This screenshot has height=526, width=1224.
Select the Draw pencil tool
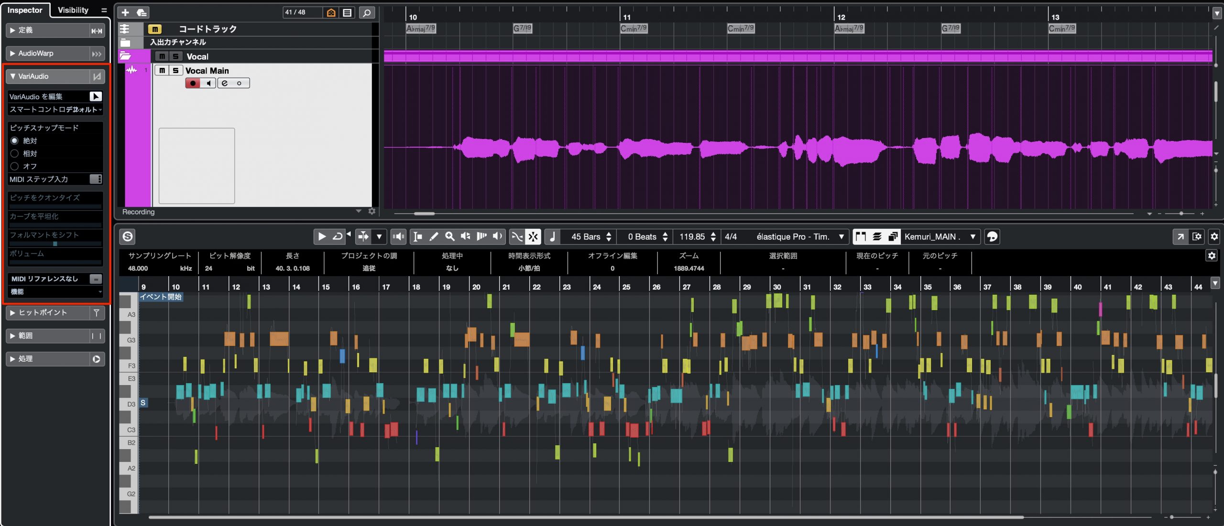click(434, 236)
